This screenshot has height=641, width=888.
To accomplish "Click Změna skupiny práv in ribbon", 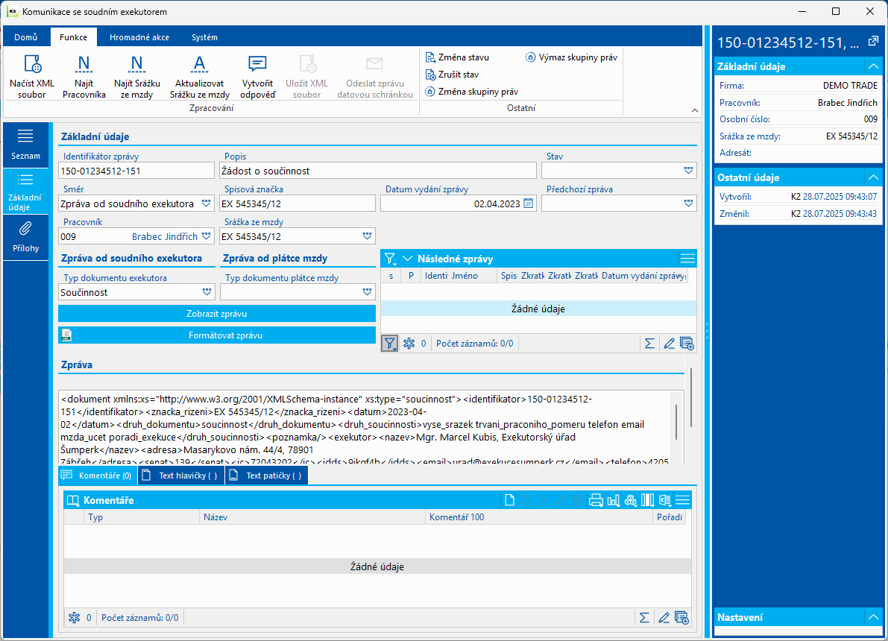I will tap(472, 91).
